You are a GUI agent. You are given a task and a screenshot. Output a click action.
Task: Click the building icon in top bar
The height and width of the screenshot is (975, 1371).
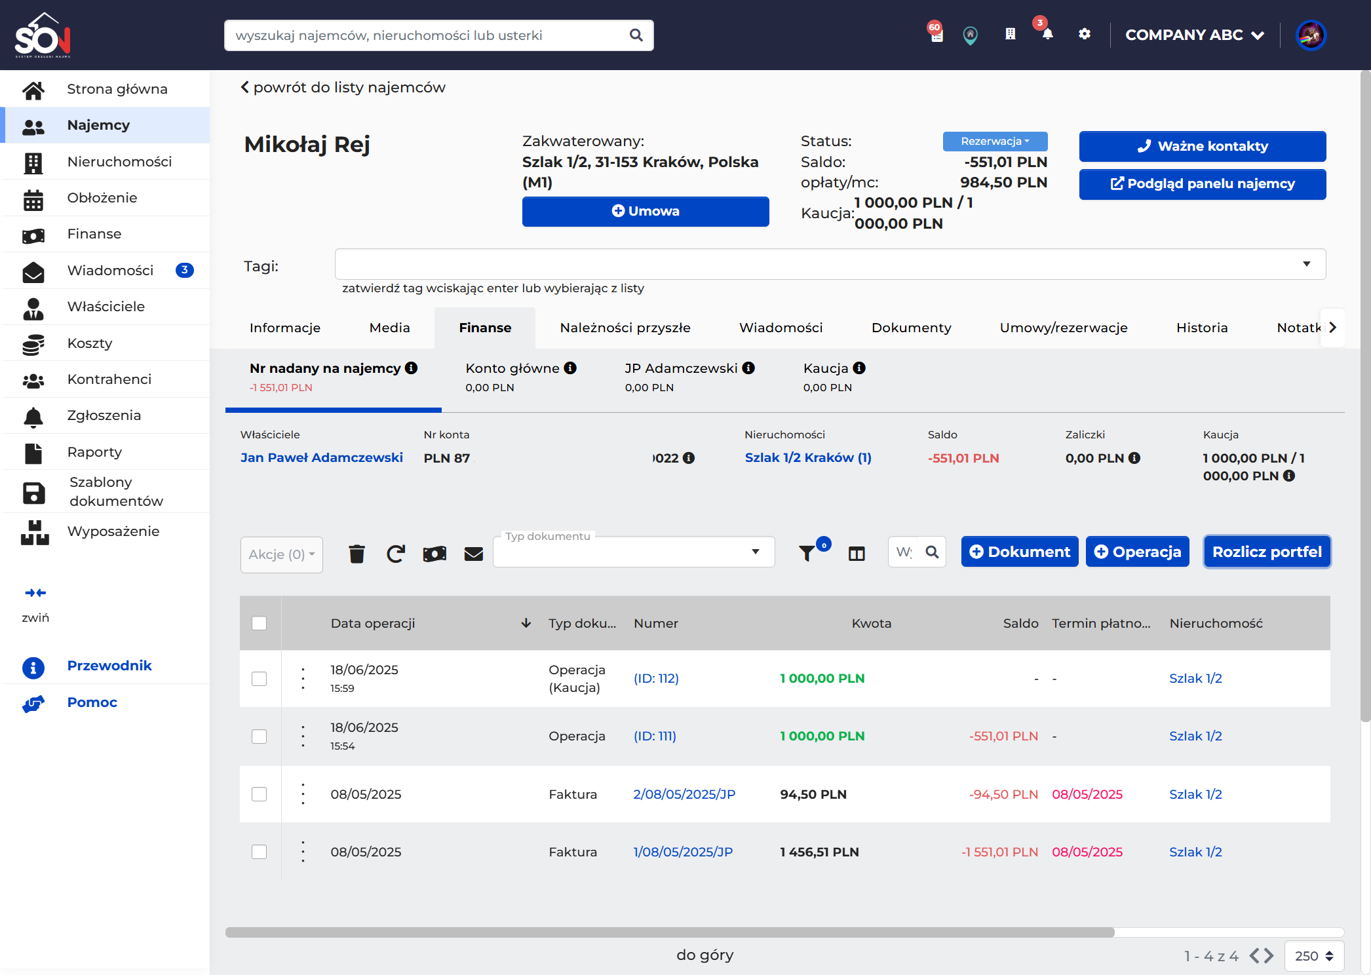[1011, 34]
